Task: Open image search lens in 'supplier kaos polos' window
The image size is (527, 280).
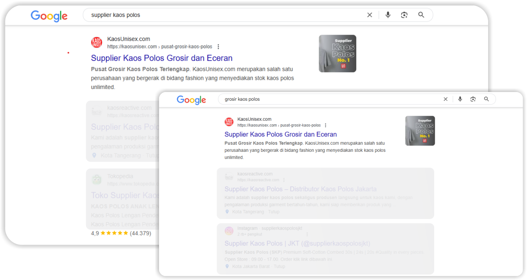Action: coord(404,15)
